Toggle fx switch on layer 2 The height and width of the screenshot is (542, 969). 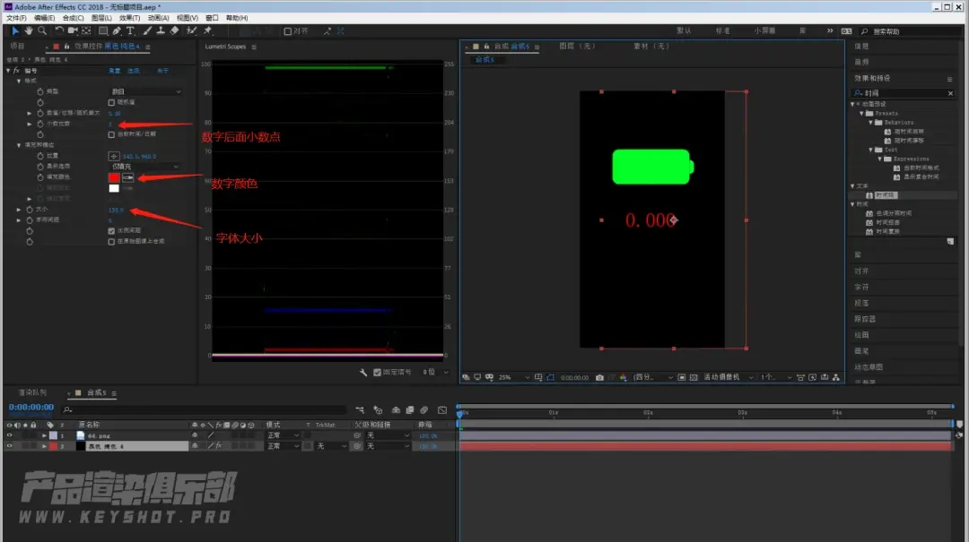218,446
